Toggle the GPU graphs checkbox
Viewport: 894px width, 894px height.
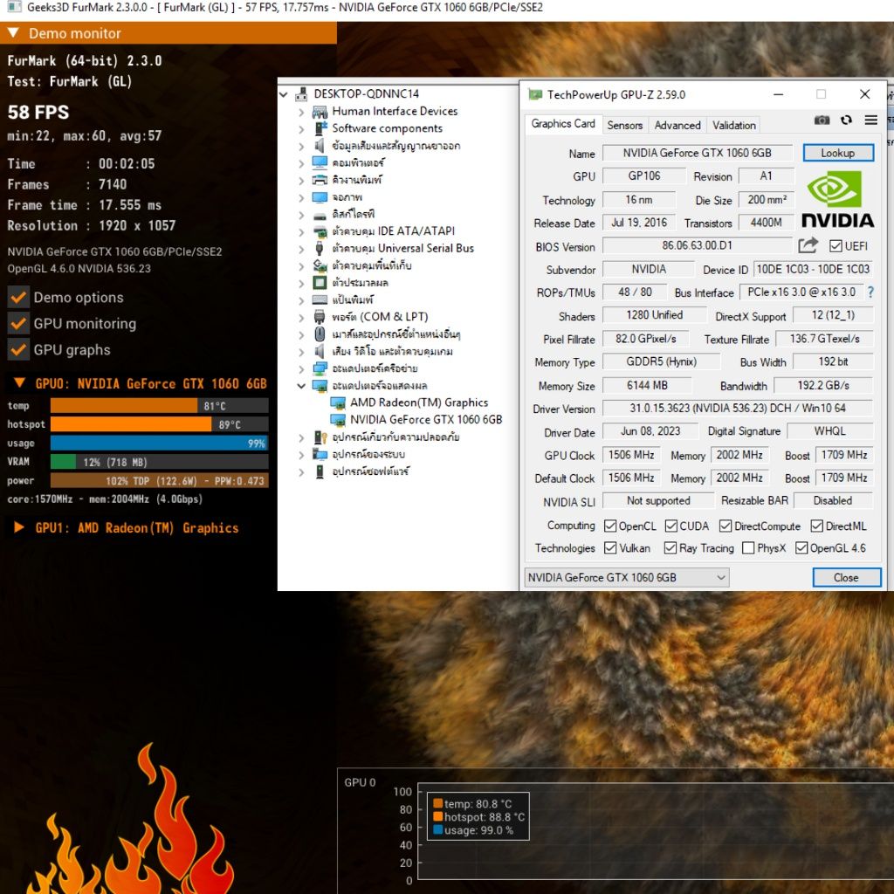click(19, 350)
